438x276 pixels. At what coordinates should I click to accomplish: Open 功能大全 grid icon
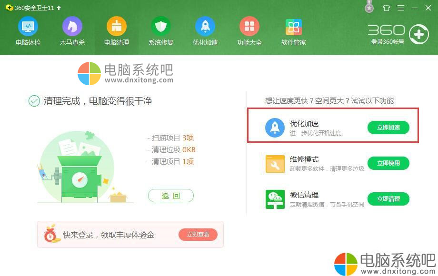pos(249,27)
